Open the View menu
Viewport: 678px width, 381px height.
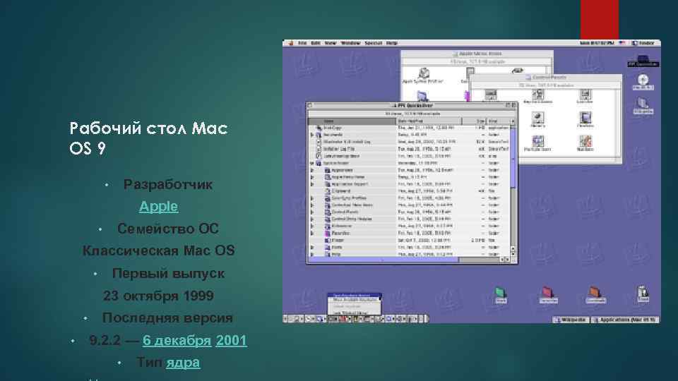[331, 43]
